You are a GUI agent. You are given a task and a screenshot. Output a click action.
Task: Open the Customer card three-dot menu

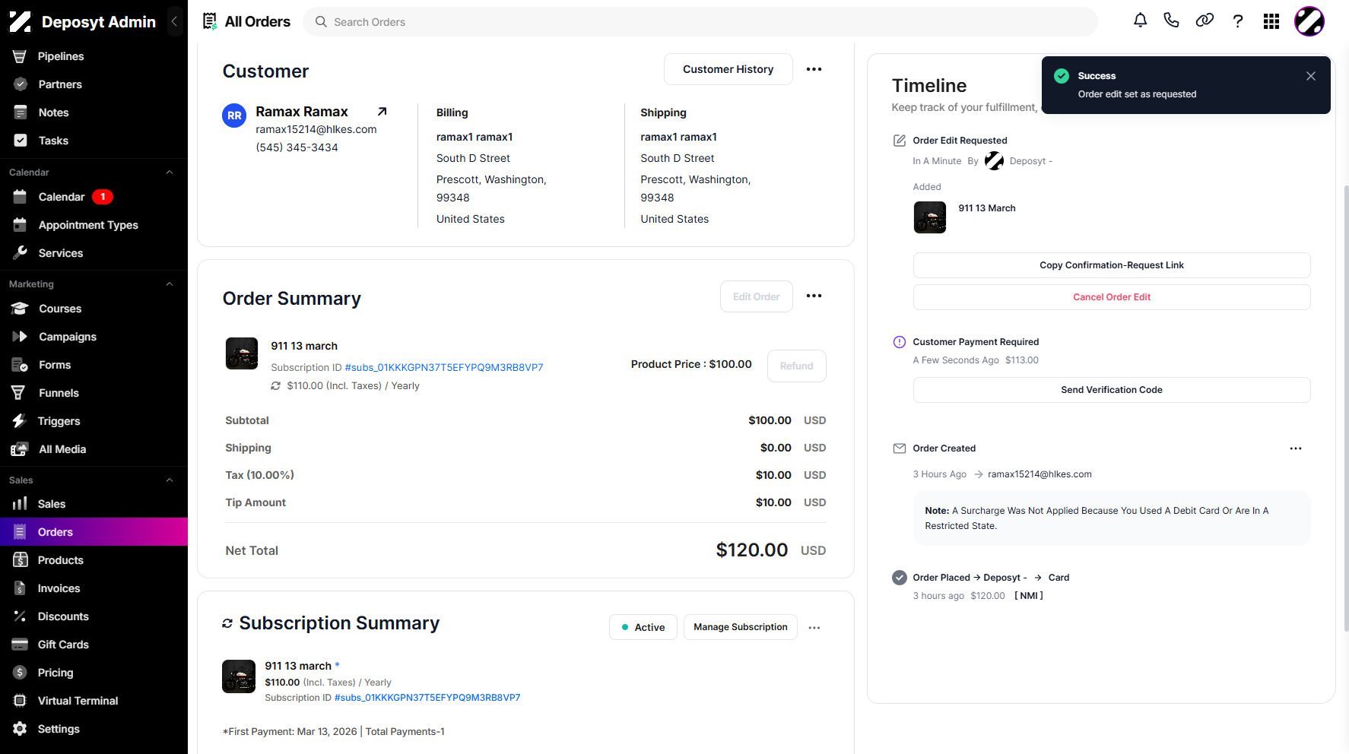pos(814,69)
